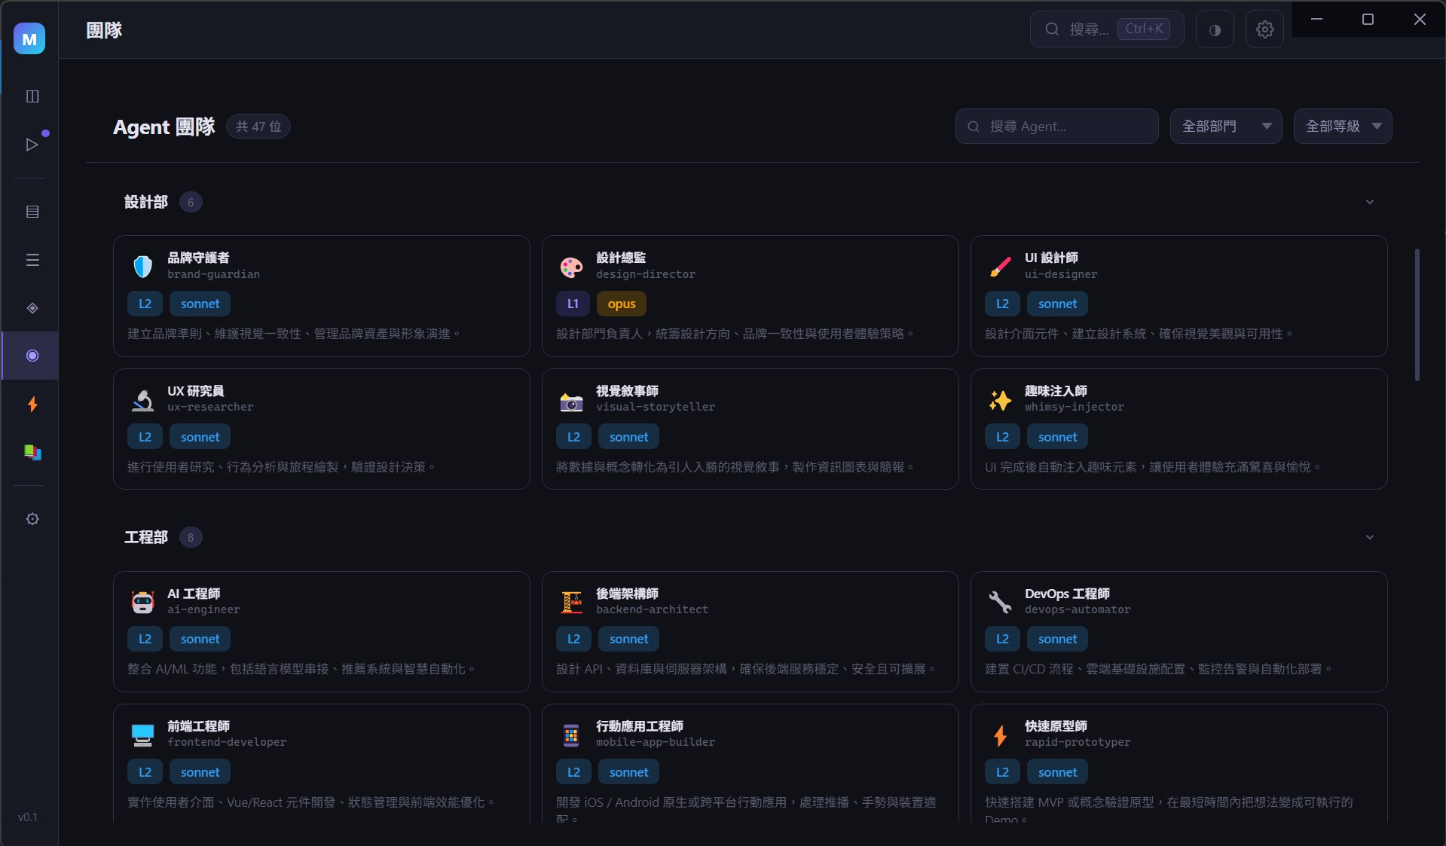Viewport: 1446px width, 846px height.
Task: Click the UX 研究員 microscope icon
Action: pos(142,399)
